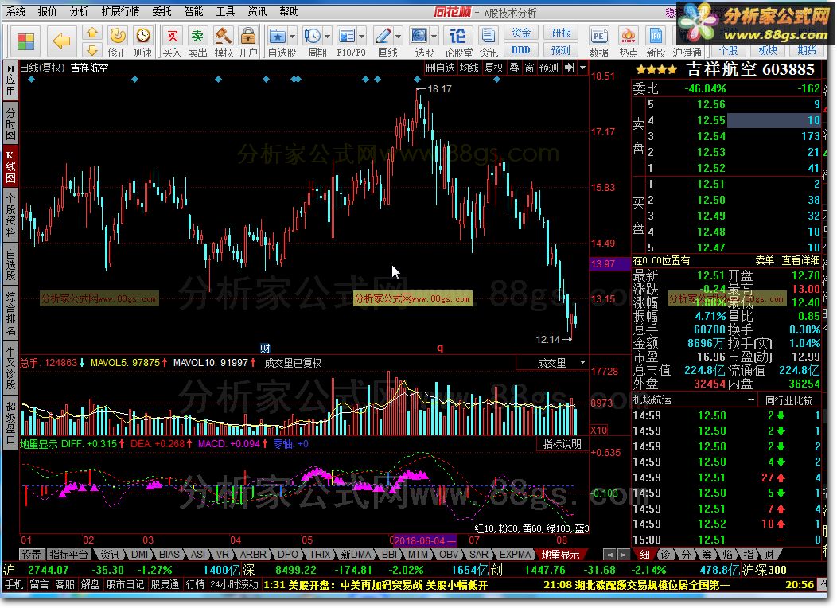The height and width of the screenshot is (608, 837).
Task: Click the colorful home squares icon
Action: (x=25, y=41)
